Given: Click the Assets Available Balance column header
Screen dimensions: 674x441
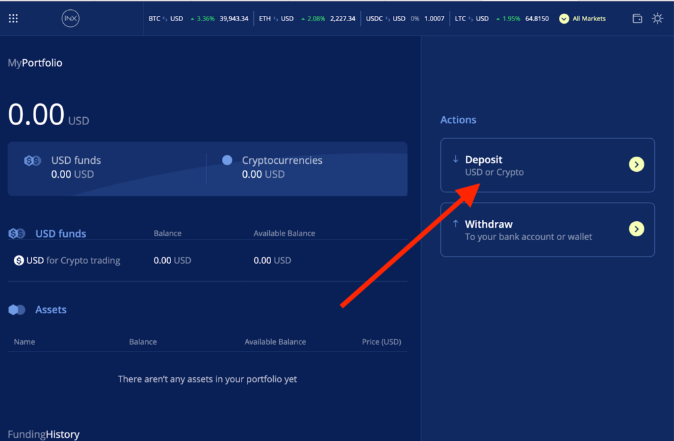Looking at the screenshot, I should pyautogui.click(x=275, y=342).
